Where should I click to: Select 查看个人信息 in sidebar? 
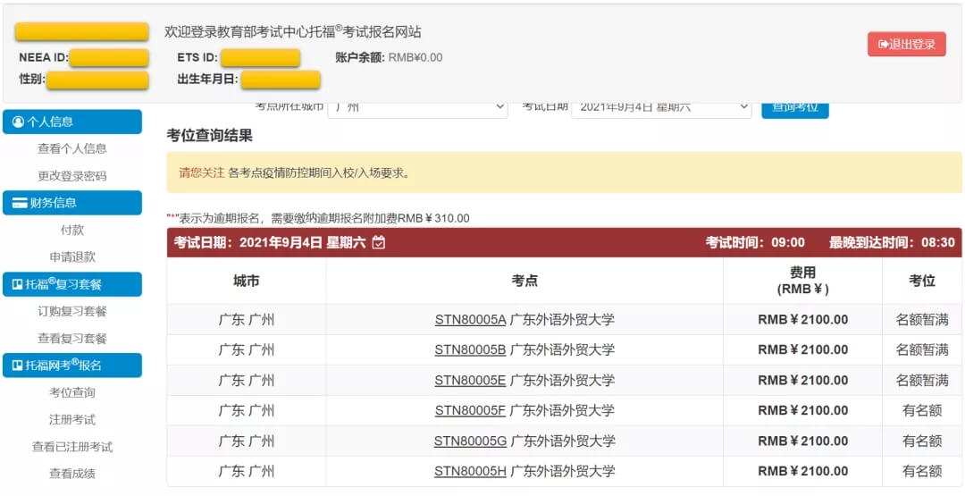coord(72,148)
